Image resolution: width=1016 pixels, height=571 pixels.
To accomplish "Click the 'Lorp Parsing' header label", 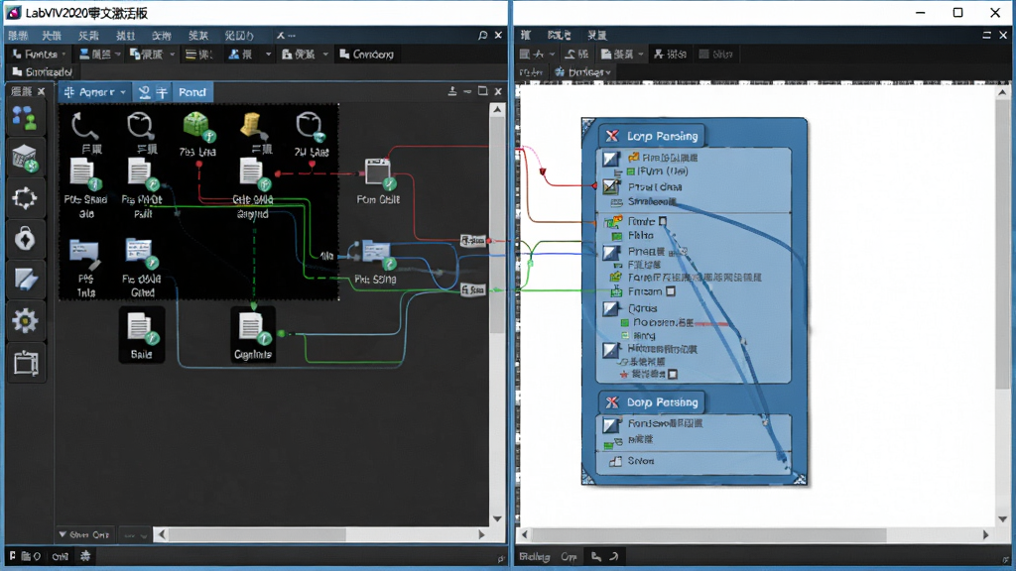I will (x=662, y=136).
